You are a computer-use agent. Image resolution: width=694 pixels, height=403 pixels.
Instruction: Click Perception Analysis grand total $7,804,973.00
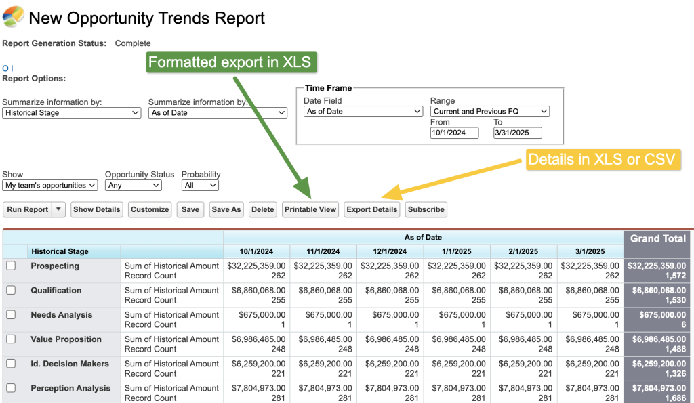pyautogui.click(x=659, y=388)
